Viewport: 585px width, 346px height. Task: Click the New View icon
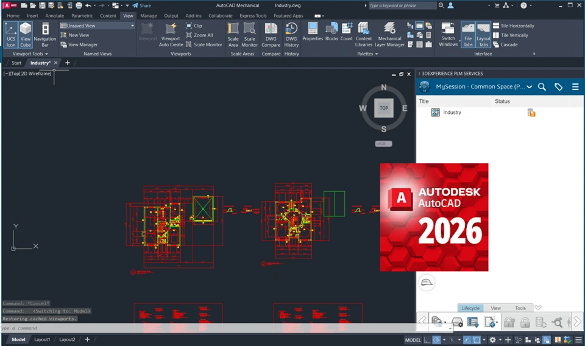(63, 35)
